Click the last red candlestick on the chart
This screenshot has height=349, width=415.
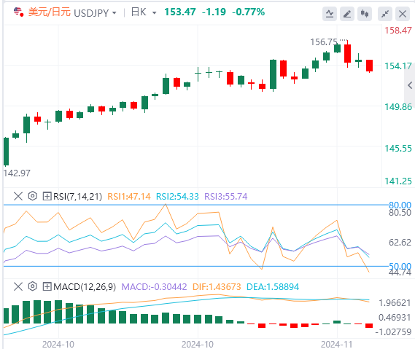point(370,66)
